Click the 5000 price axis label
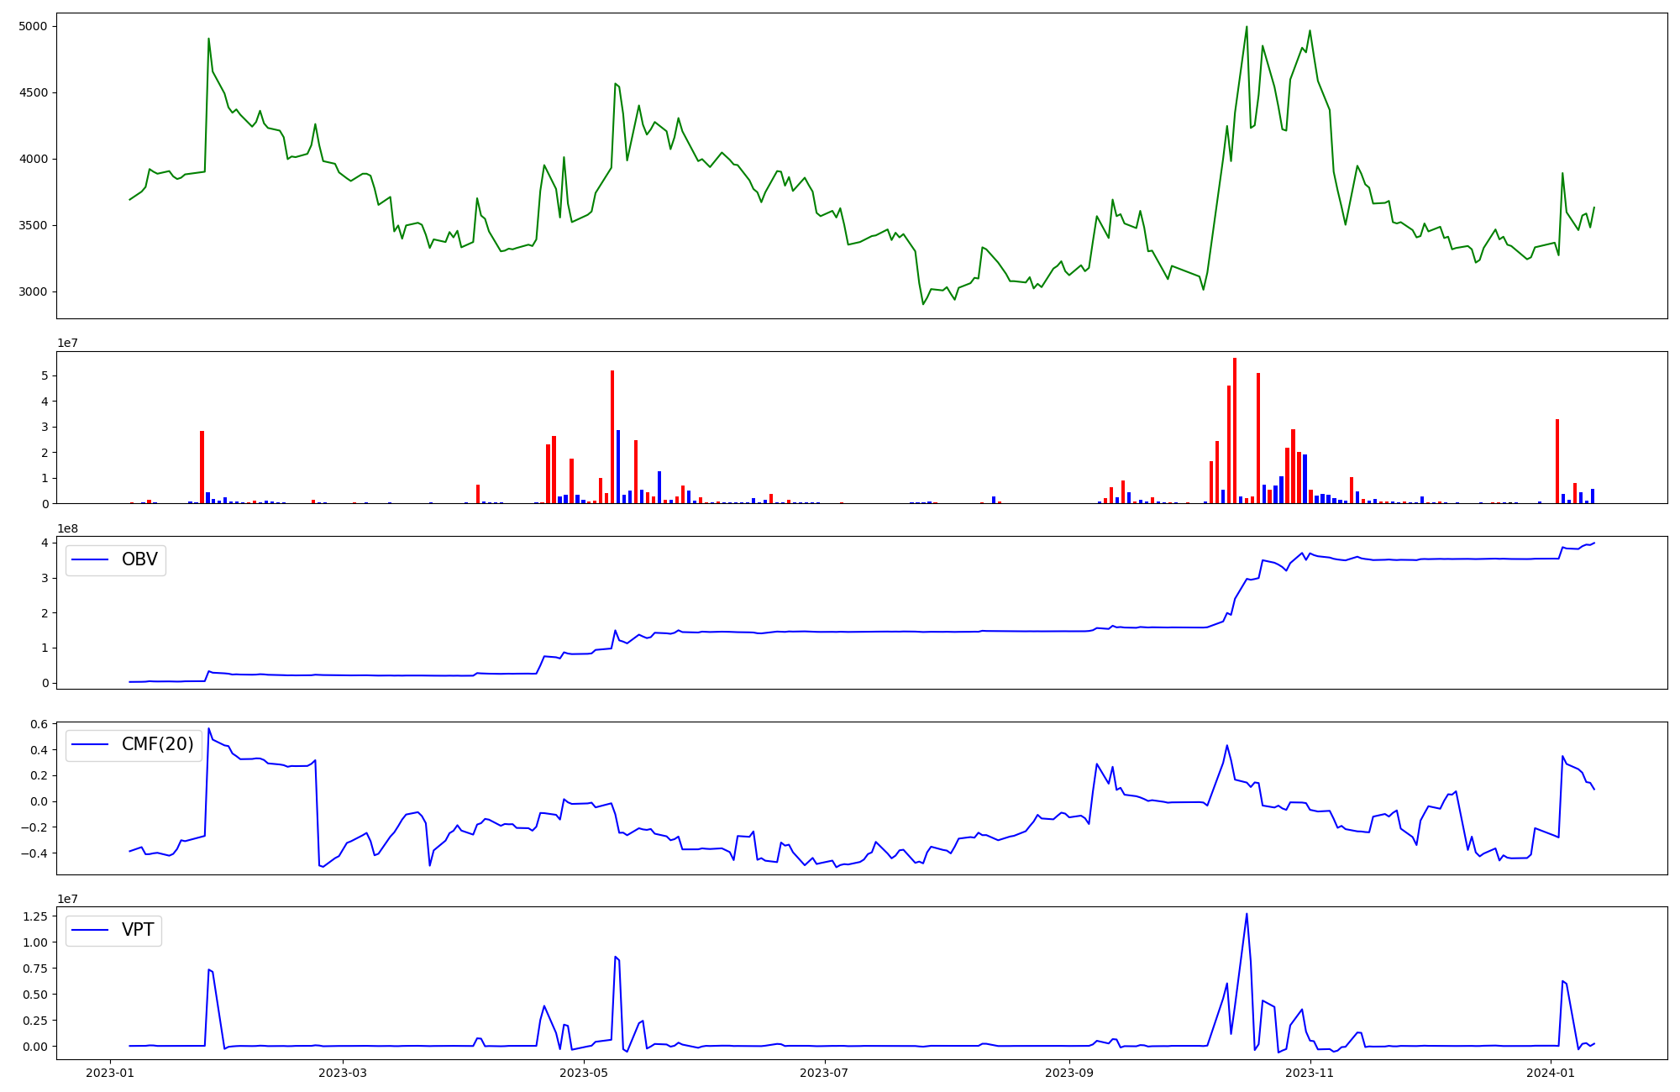The height and width of the screenshot is (1092, 1680). point(34,26)
